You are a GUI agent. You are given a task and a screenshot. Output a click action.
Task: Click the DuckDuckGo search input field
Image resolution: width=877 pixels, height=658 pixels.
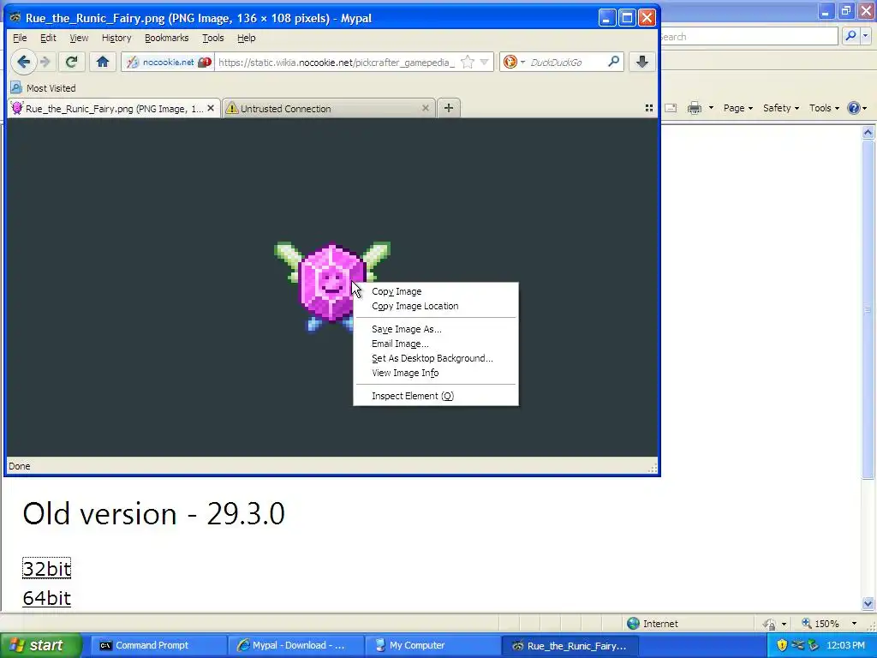(x=566, y=62)
